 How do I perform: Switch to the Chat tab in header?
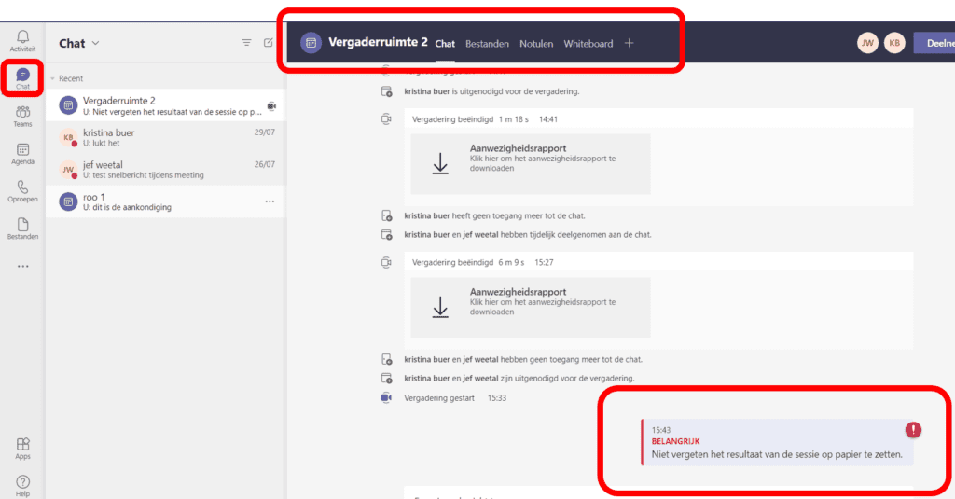pyautogui.click(x=445, y=44)
